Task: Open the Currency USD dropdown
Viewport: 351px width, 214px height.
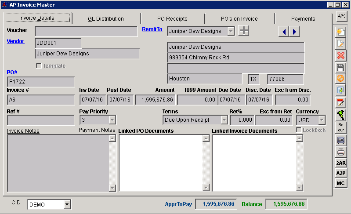Action: click(x=322, y=120)
